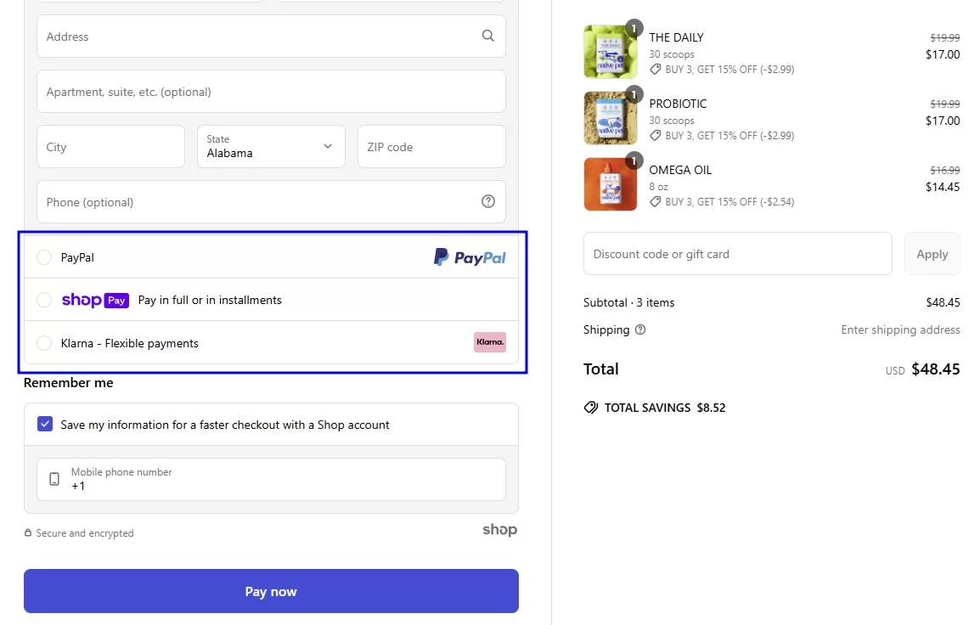Viewport: 980px width, 625px height.
Task: Click the discount code or gift card field
Action: (737, 253)
